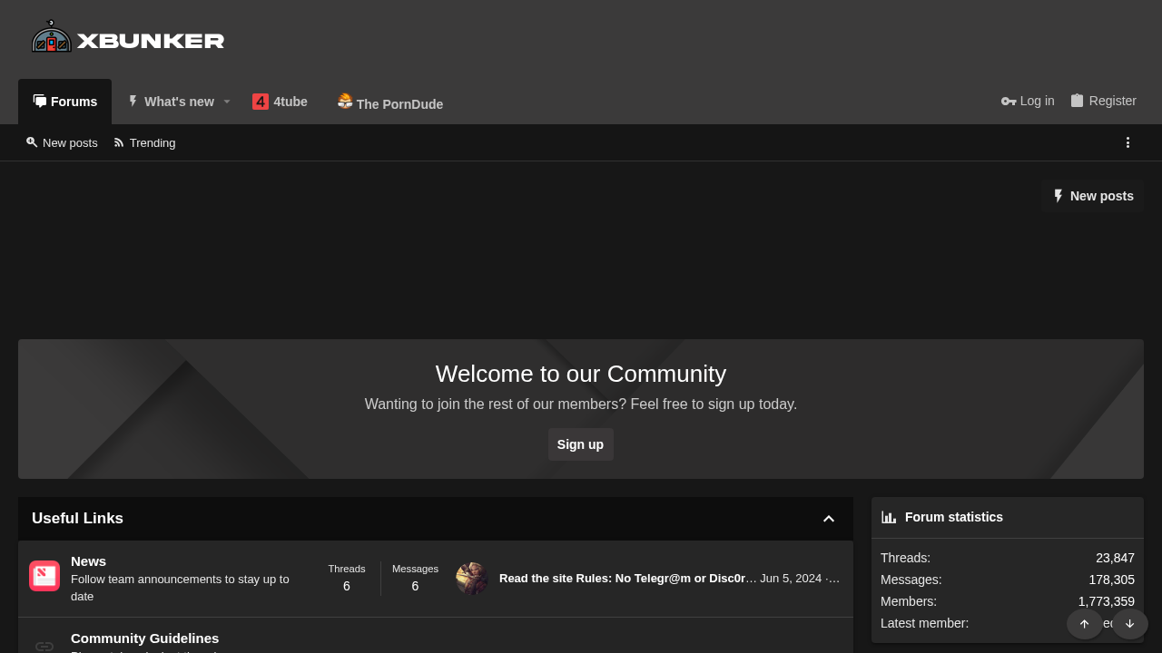This screenshot has height=653, width=1162.
Task: Click the Community Guidelines link icon
Action: (x=44, y=646)
